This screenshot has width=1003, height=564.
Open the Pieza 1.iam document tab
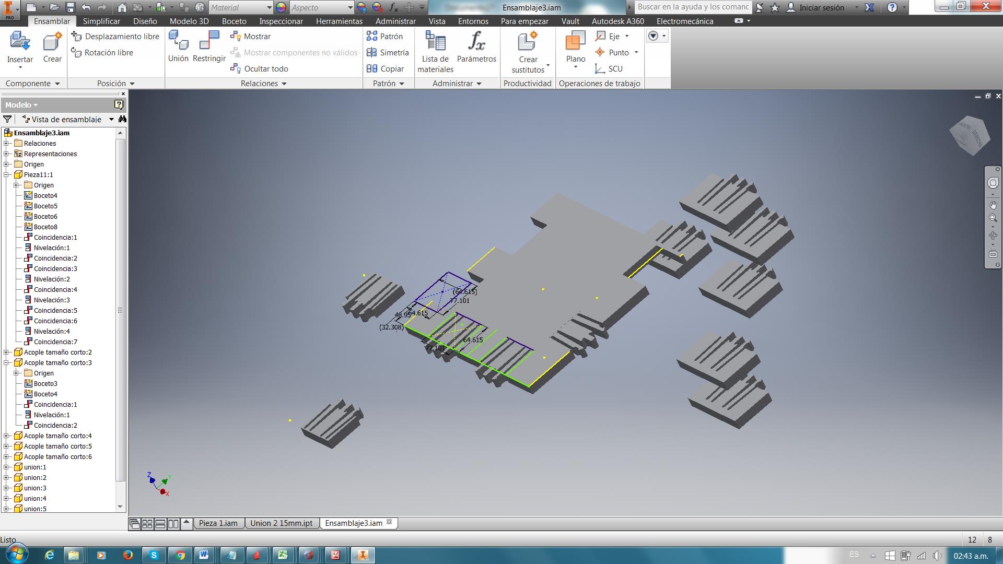coord(218,523)
